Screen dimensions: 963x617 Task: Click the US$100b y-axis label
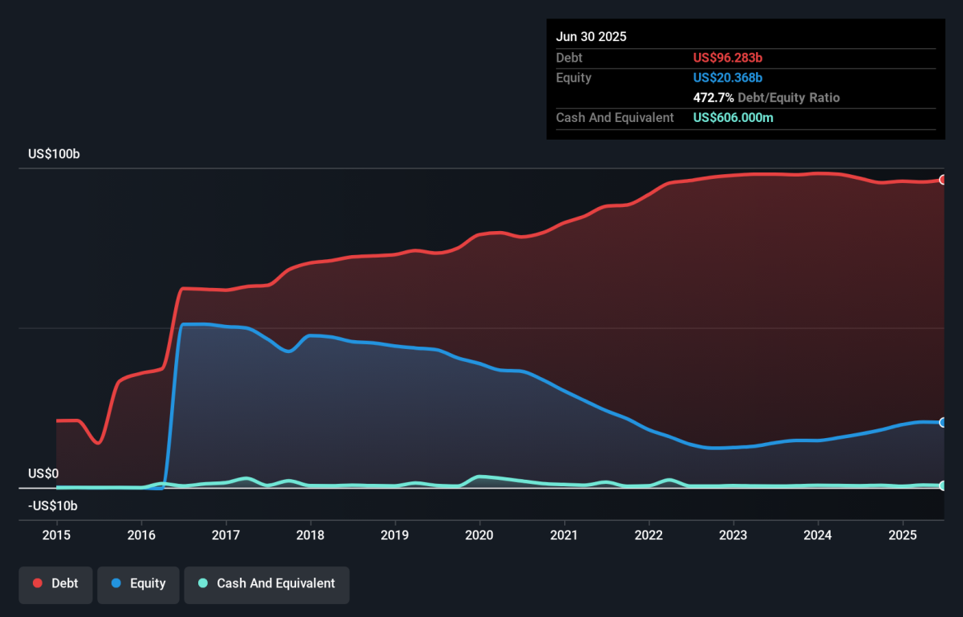click(54, 153)
